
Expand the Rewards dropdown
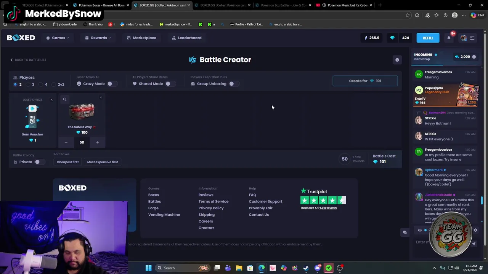coord(98,38)
